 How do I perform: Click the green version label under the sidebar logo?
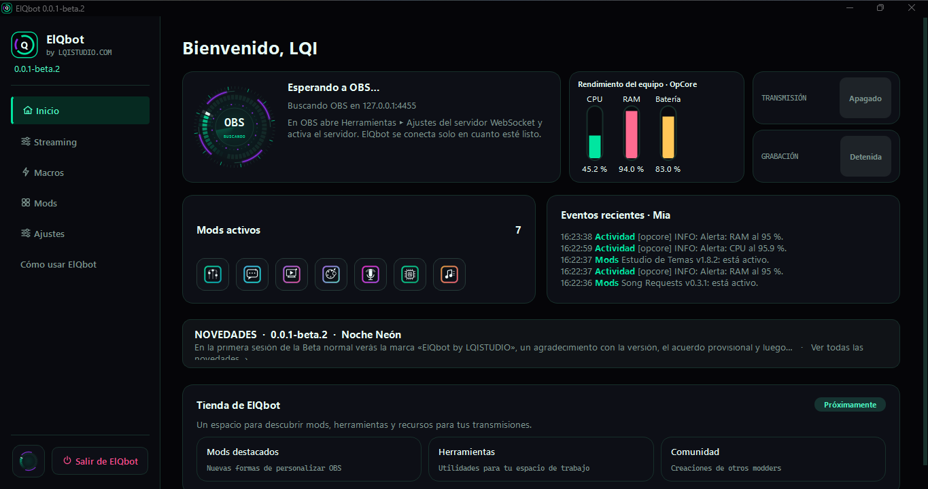click(x=37, y=69)
